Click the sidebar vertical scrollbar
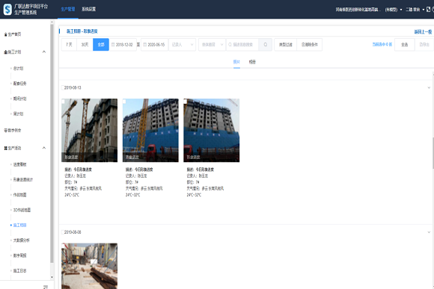The width and height of the screenshot is (434, 289). pos(52,143)
